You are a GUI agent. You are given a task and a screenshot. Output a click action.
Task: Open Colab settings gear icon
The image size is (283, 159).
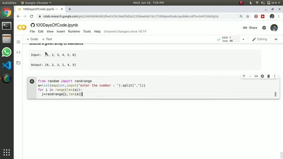tap(264, 28)
